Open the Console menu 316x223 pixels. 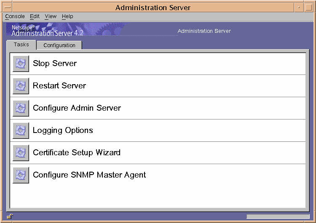(x=15, y=16)
